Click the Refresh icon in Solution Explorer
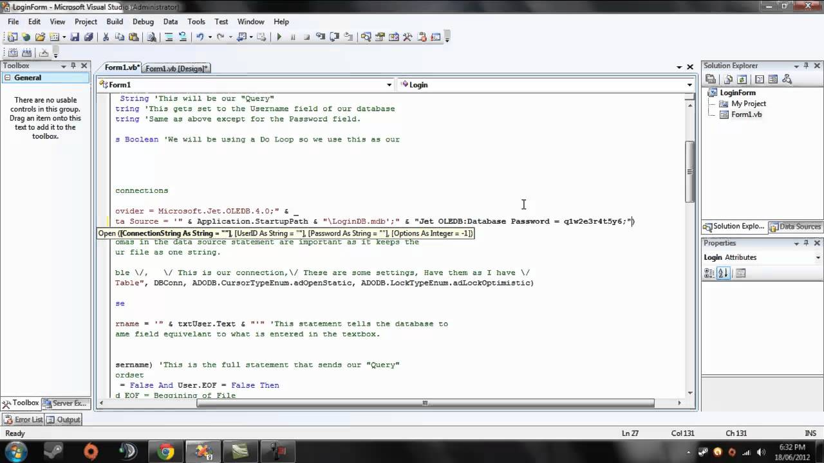Screen dimensions: 824x463 point(742,79)
